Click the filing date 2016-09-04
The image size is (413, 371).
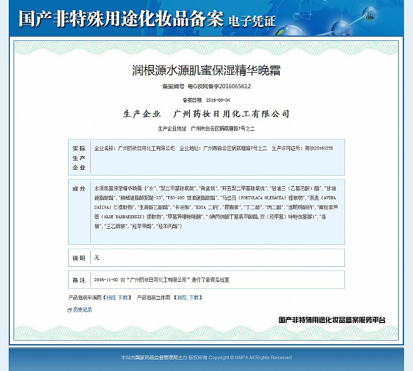click(x=218, y=100)
